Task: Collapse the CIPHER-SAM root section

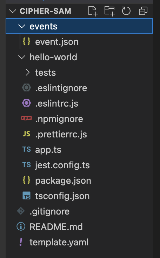Action: tap(13, 11)
